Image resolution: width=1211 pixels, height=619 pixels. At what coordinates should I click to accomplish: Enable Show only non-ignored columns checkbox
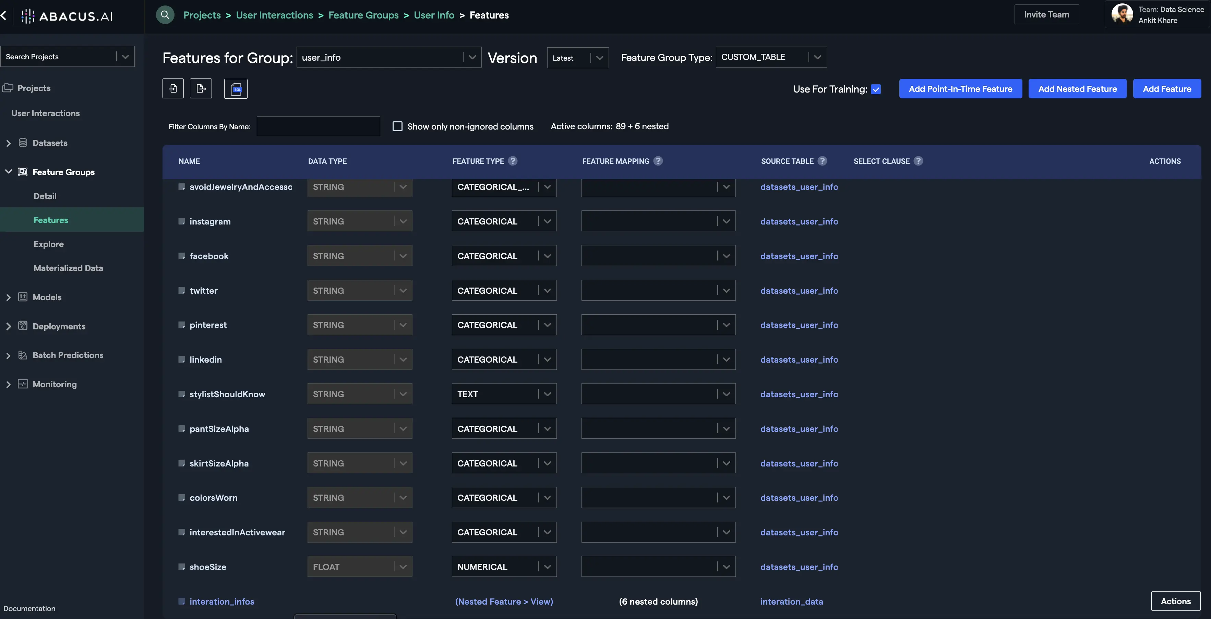click(397, 126)
